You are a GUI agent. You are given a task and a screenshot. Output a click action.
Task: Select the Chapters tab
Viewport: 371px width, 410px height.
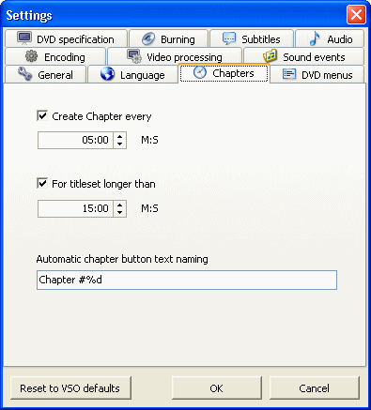(224, 73)
